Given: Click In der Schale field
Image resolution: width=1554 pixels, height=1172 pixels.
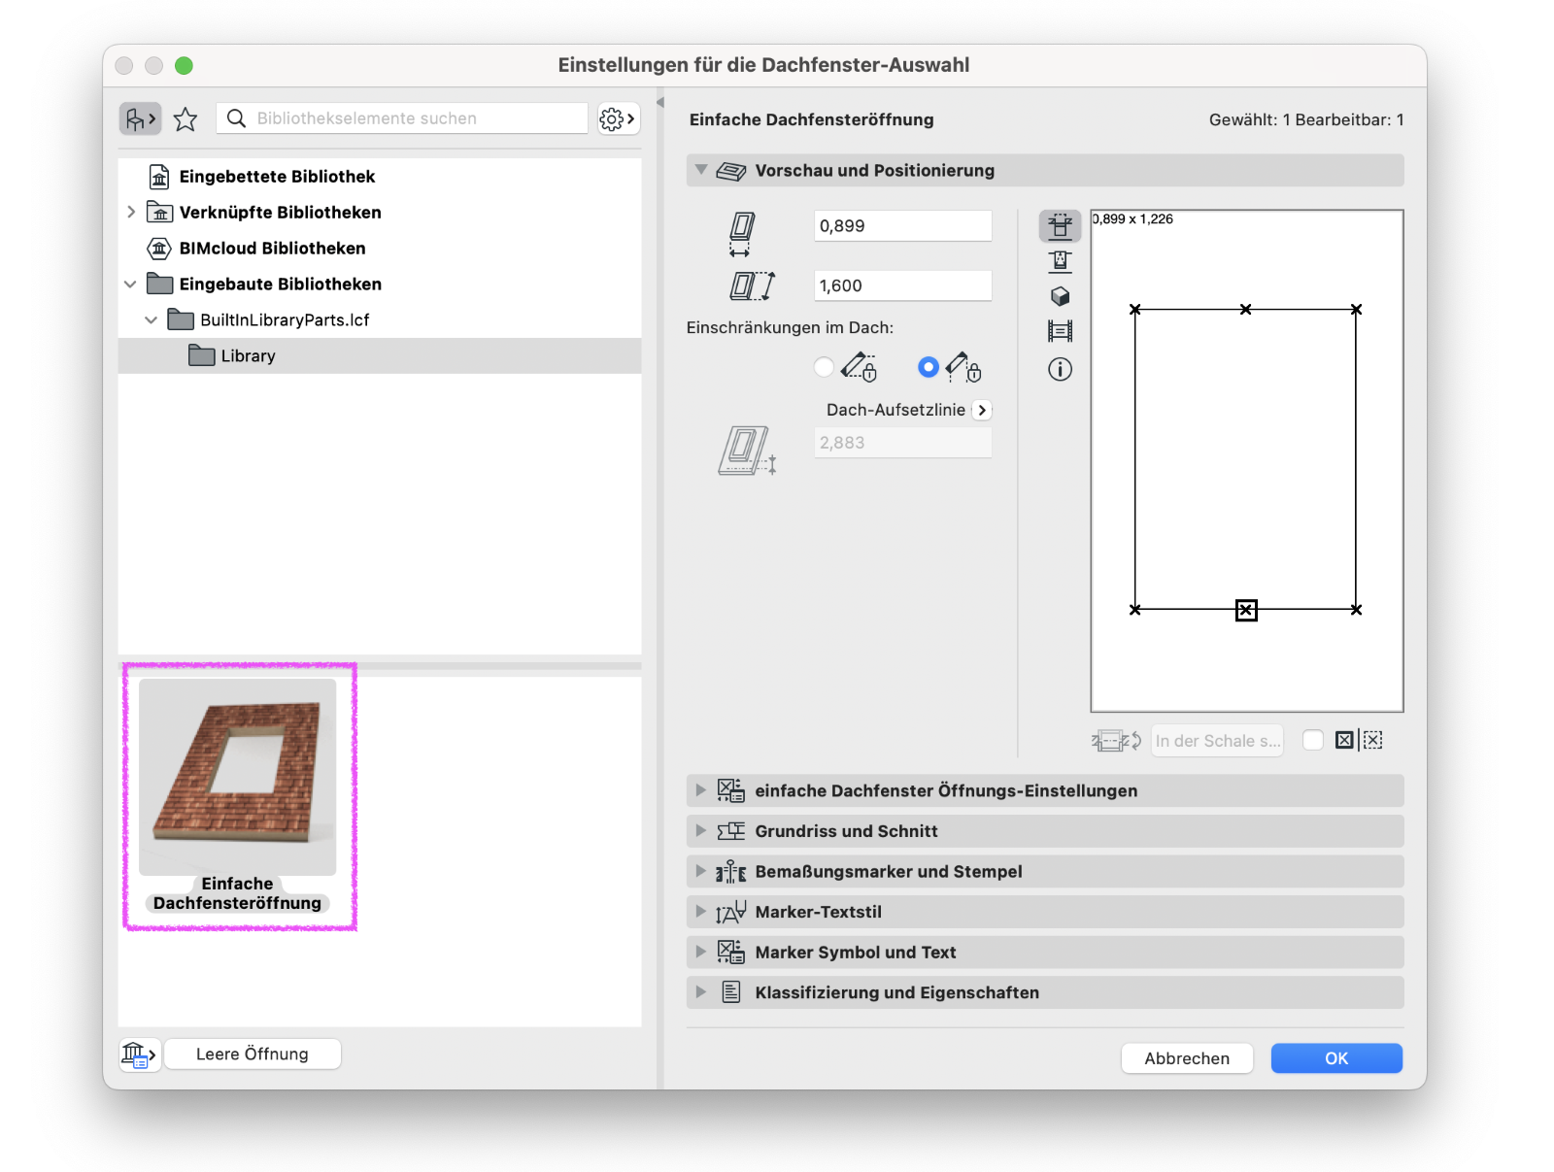Looking at the screenshot, I should pos(1217,741).
